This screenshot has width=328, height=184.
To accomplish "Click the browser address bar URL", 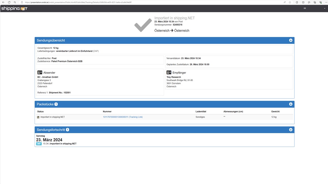I will [78, 2].
